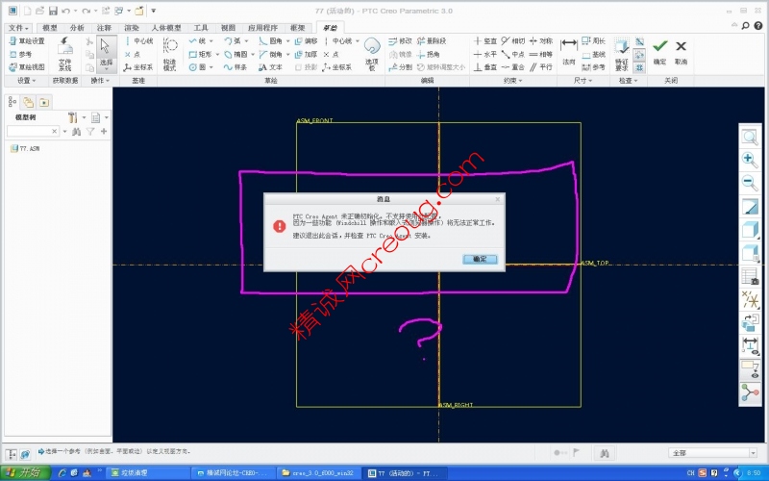The width and height of the screenshot is (769, 481).
Task: Switch to the 注释 annotate tab
Action: point(104,28)
